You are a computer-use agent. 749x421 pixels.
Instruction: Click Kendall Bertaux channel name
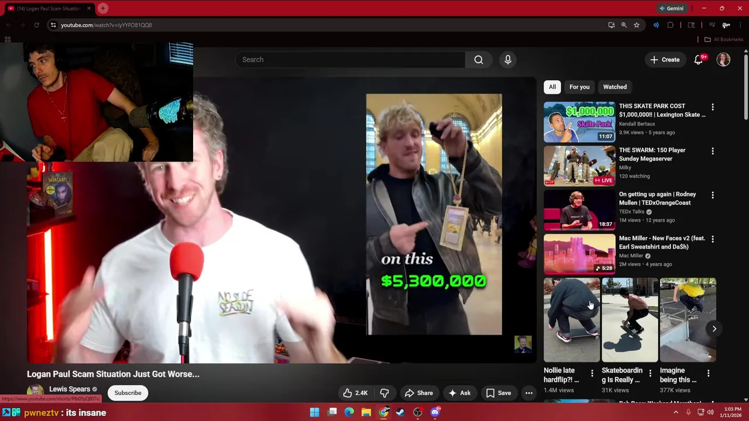[x=637, y=124]
